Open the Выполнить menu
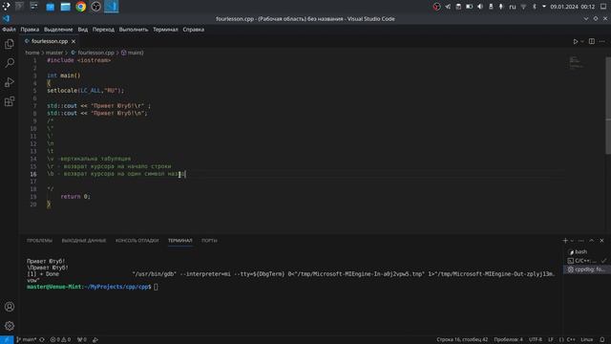This screenshot has height=344, width=611. pyautogui.click(x=134, y=30)
